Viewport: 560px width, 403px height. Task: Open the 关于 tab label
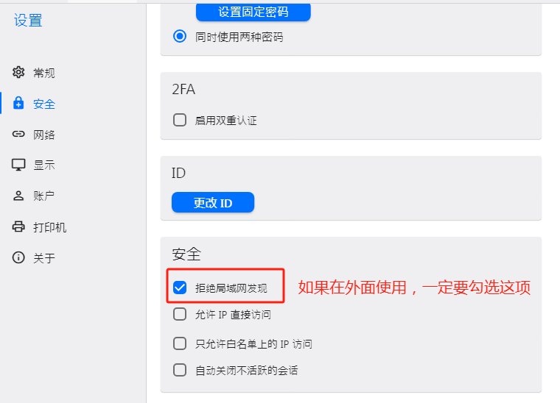(x=44, y=258)
